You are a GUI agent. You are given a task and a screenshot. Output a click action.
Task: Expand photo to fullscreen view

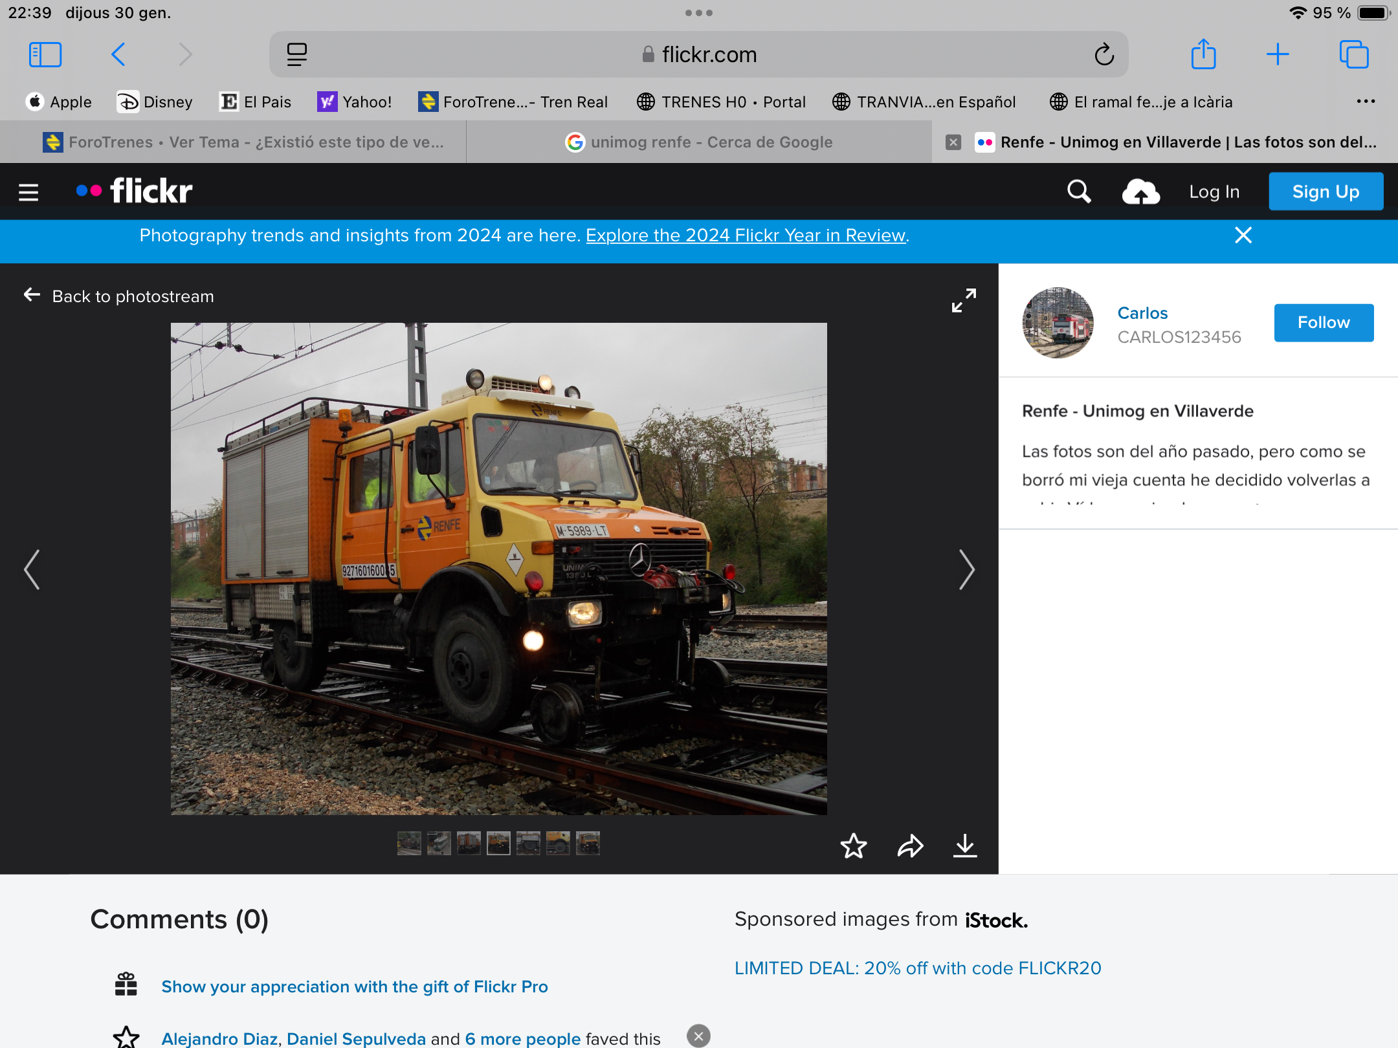pyautogui.click(x=964, y=300)
